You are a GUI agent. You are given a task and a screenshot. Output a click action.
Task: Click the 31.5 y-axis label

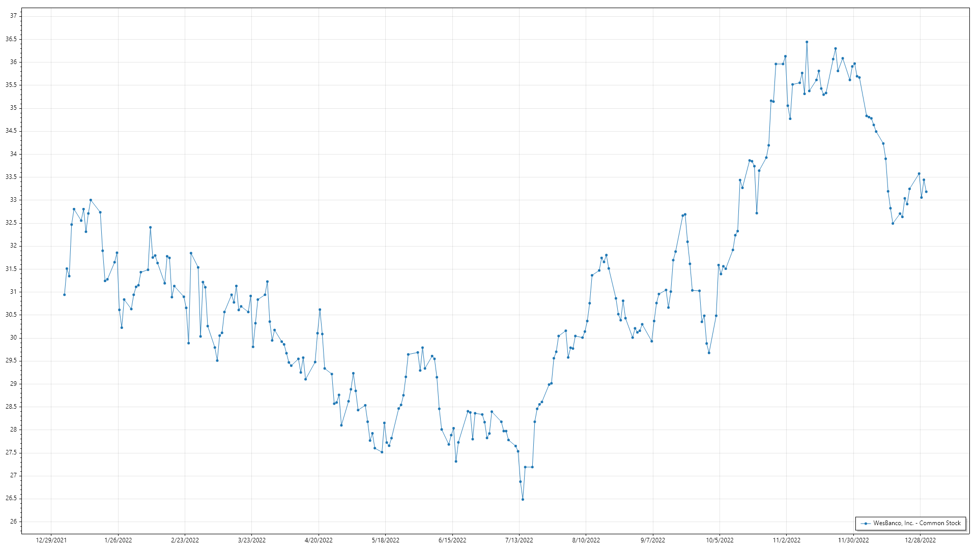pyautogui.click(x=11, y=269)
